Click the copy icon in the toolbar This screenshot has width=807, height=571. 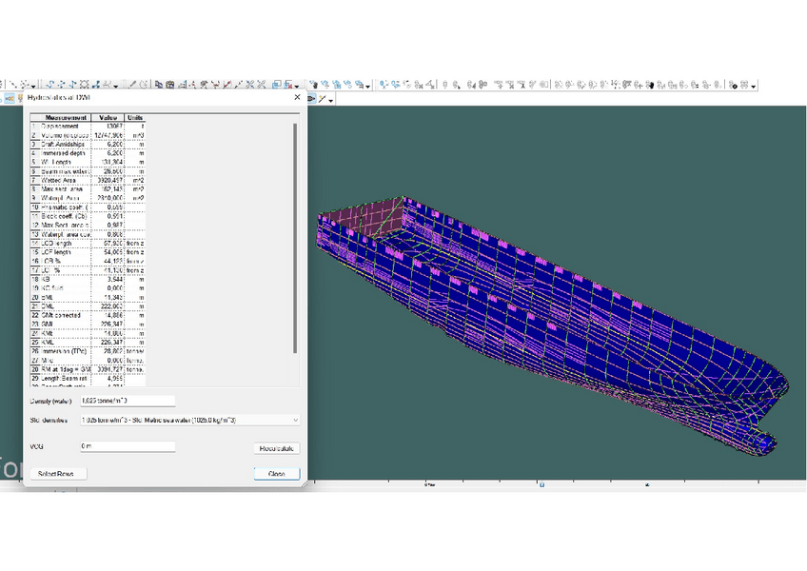pyautogui.click(x=159, y=85)
